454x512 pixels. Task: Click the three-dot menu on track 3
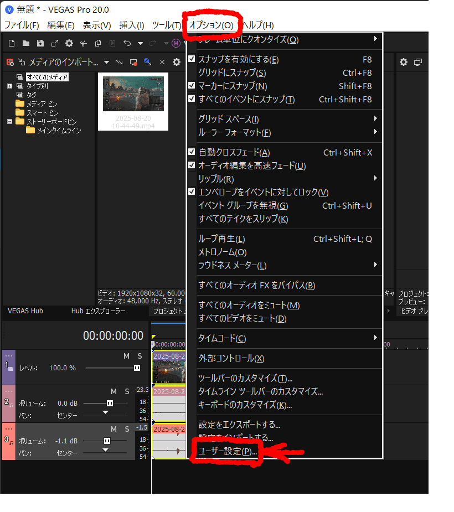coord(9,429)
